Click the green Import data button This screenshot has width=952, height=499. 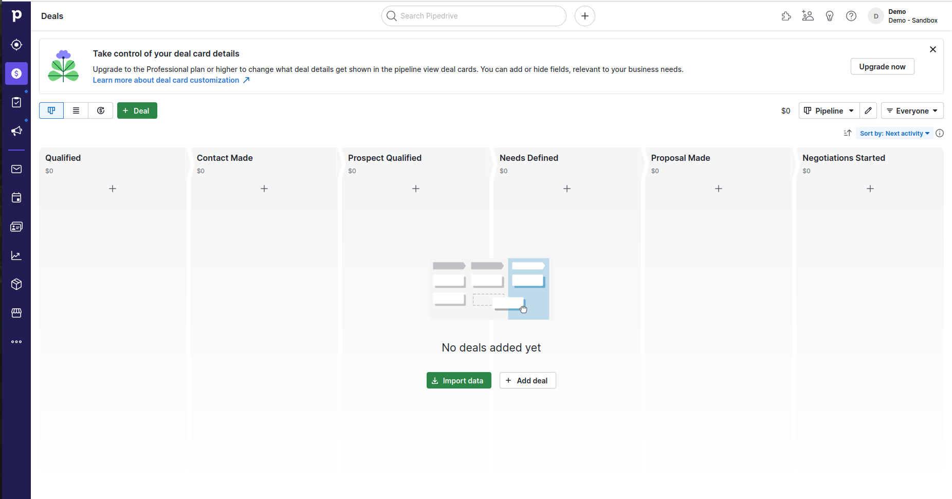point(459,380)
